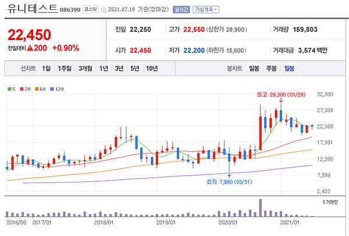Click the 실시간 button

click(181, 9)
